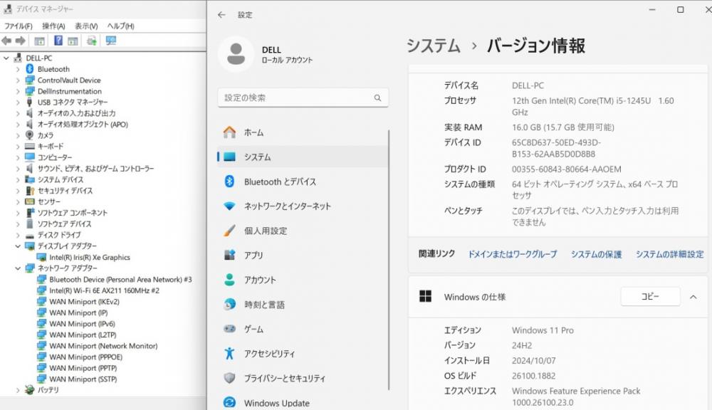
Task: Select WAN Miniport (L2TP) entry
Action: tap(83, 335)
